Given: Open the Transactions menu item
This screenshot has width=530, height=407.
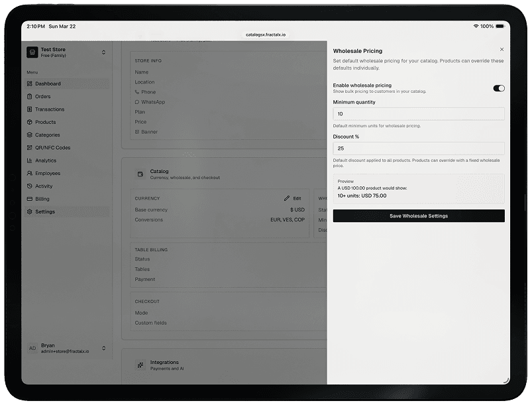Looking at the screenshot, I should click(x=50, y=109).
